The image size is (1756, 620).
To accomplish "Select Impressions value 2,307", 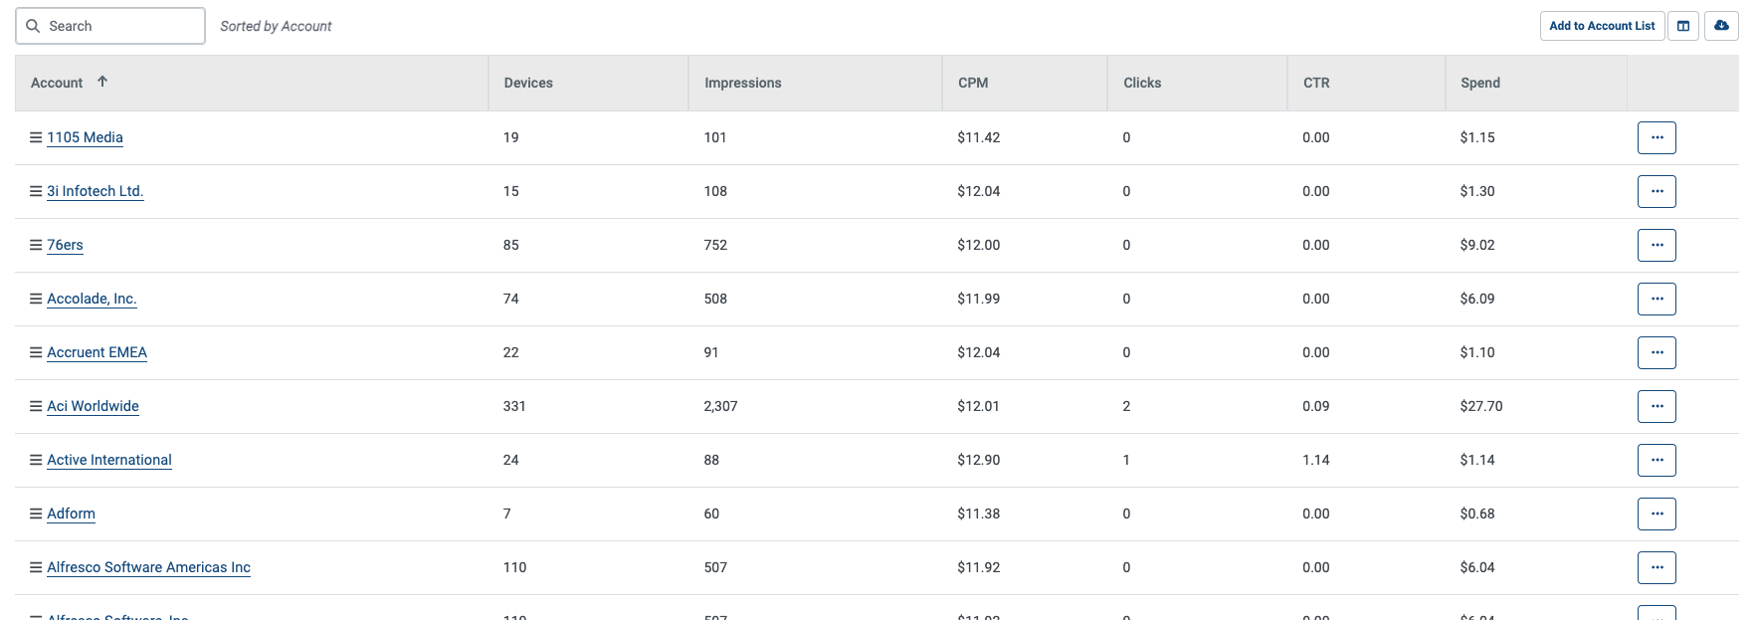I will 720,406.
